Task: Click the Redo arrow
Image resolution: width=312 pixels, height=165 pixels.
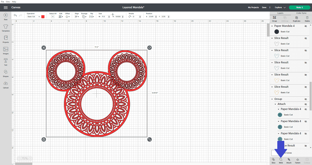Action: (x=20, y=15)
